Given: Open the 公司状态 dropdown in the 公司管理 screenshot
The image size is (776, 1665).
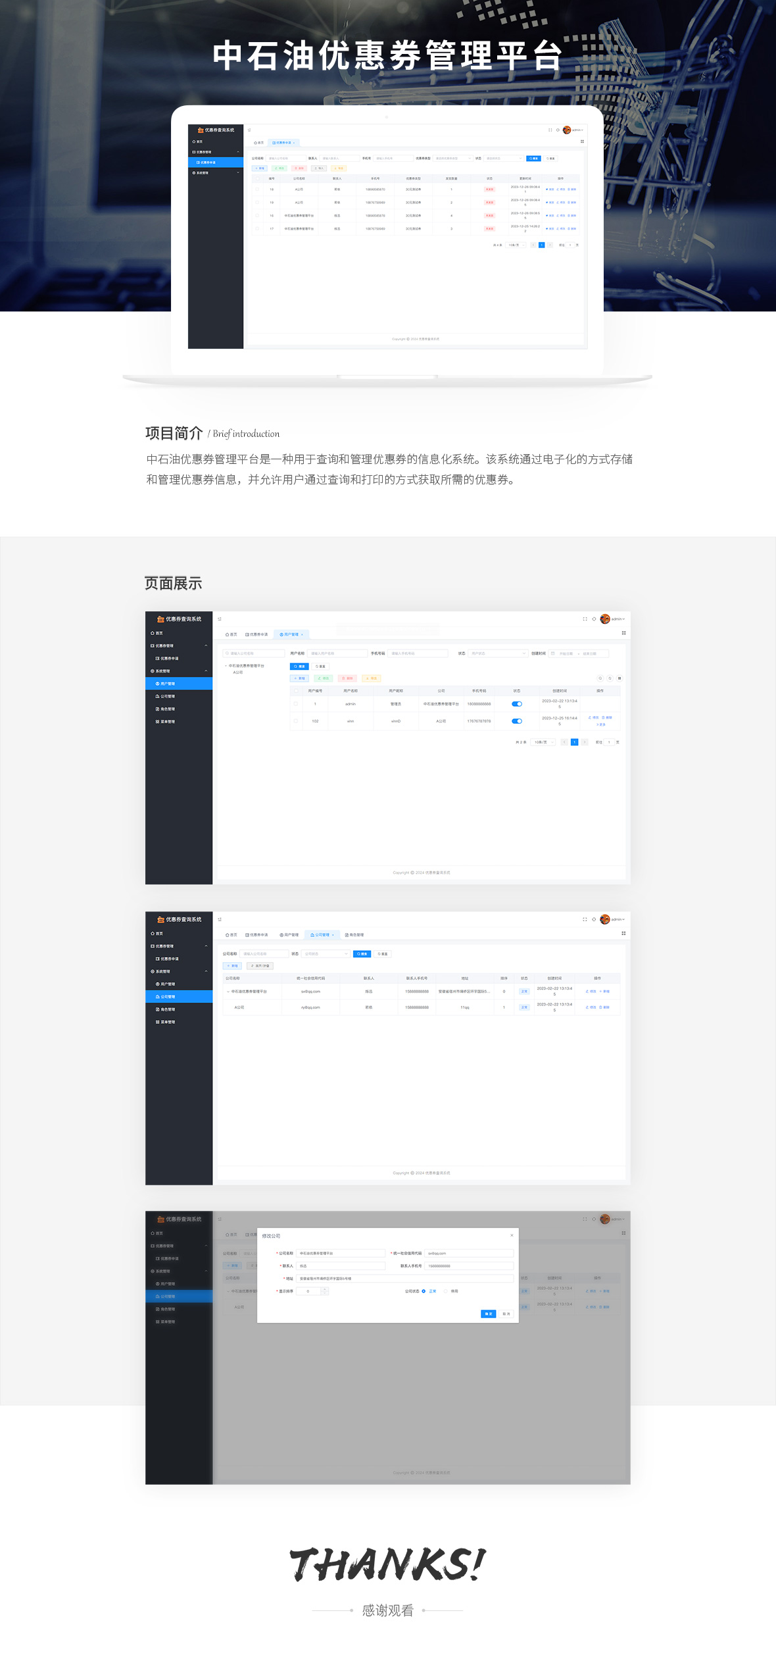Looking at the screenshot, I should [326, 954].
